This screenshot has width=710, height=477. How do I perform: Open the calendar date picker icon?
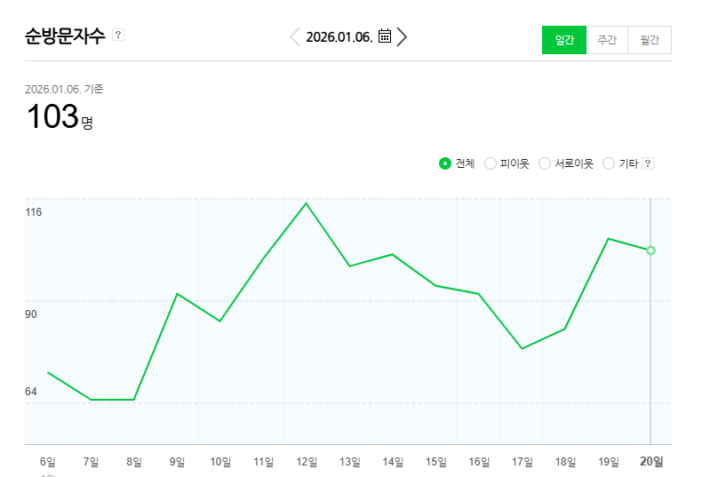click(x=385, y=36)
